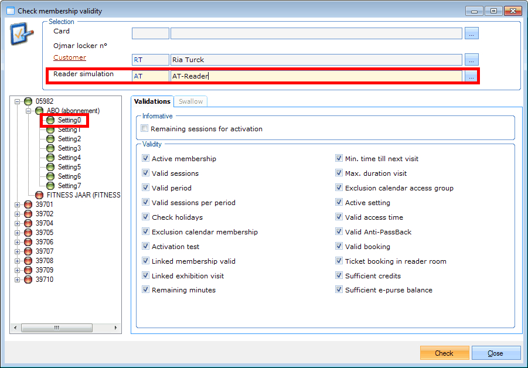Click the red icon beside FITNESS JAAR
Viewport: 528px width, 368px height.
39,195
